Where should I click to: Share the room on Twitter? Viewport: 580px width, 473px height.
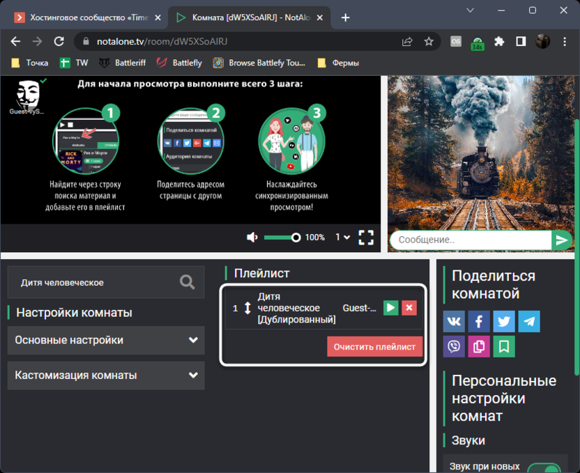[504, 321]
